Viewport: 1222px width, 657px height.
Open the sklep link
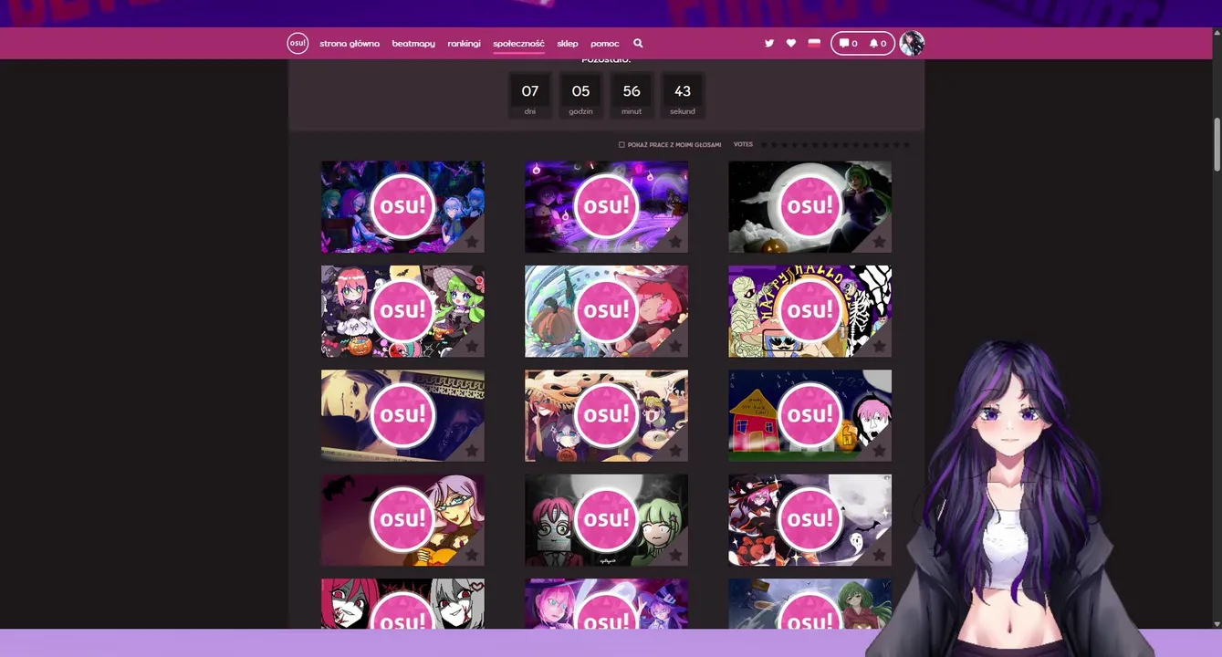568,43
